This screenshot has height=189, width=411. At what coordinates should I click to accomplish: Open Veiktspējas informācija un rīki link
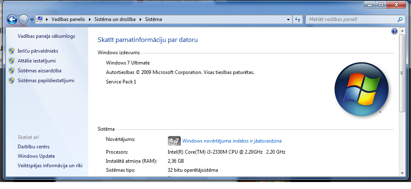pyautogui.click(x=50, y=166)
